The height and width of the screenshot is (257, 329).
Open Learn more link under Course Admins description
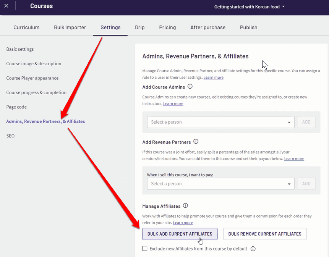tap(173, 103)
